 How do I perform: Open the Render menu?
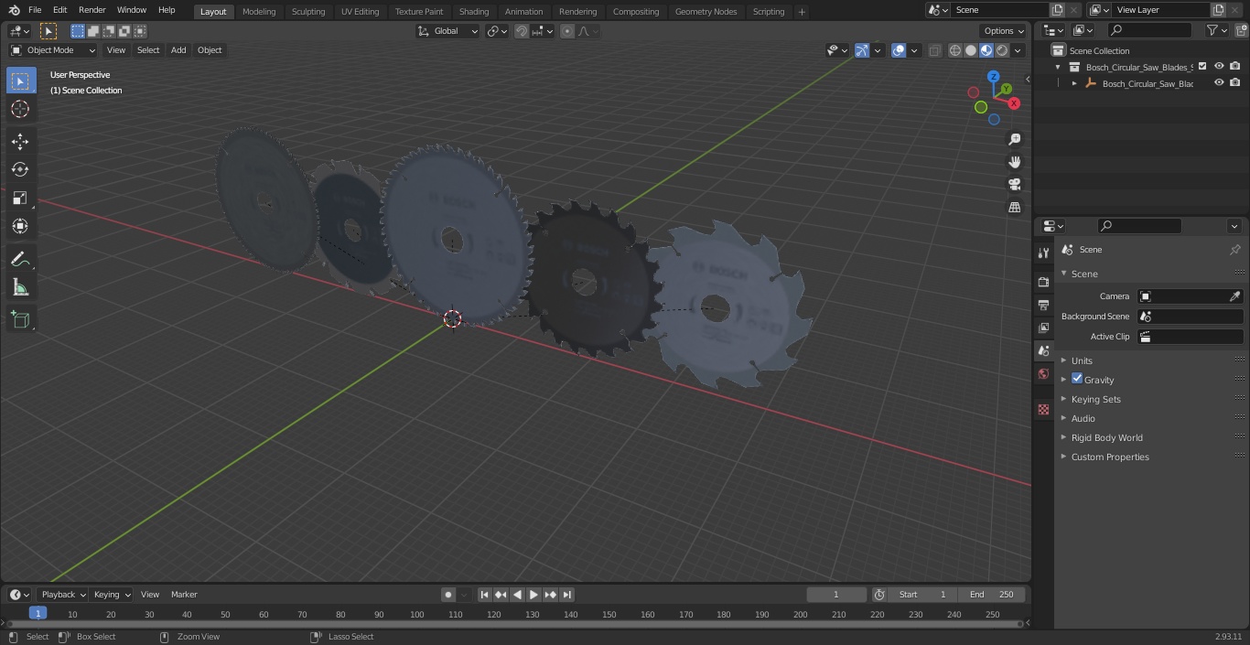92,10
